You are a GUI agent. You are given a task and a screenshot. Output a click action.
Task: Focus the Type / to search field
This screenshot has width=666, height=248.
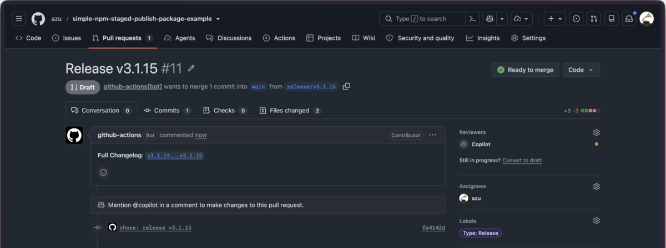pyautogui.click(x=422, y=19)
